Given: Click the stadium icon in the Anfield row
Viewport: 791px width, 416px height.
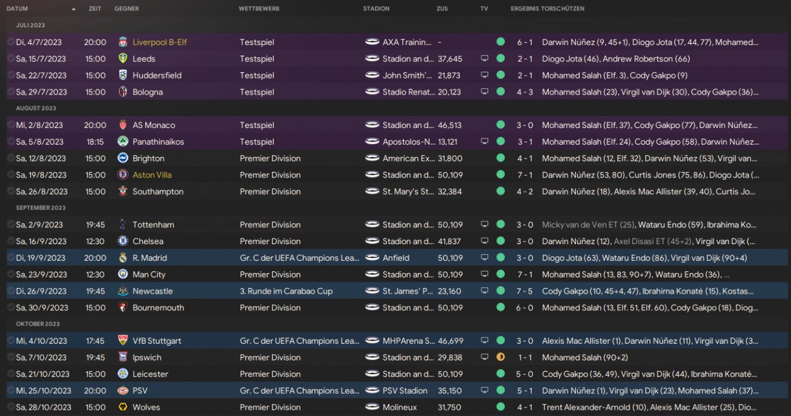Looking at the screenshot, I should [x=372, y=258].
